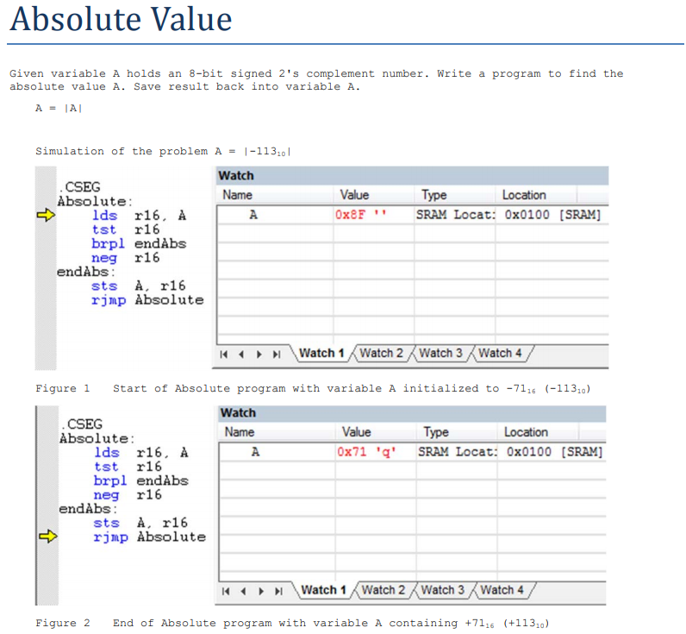Click previous-tab arrow in upper Watch panel

pyautogui.click(x=241, y=355)
